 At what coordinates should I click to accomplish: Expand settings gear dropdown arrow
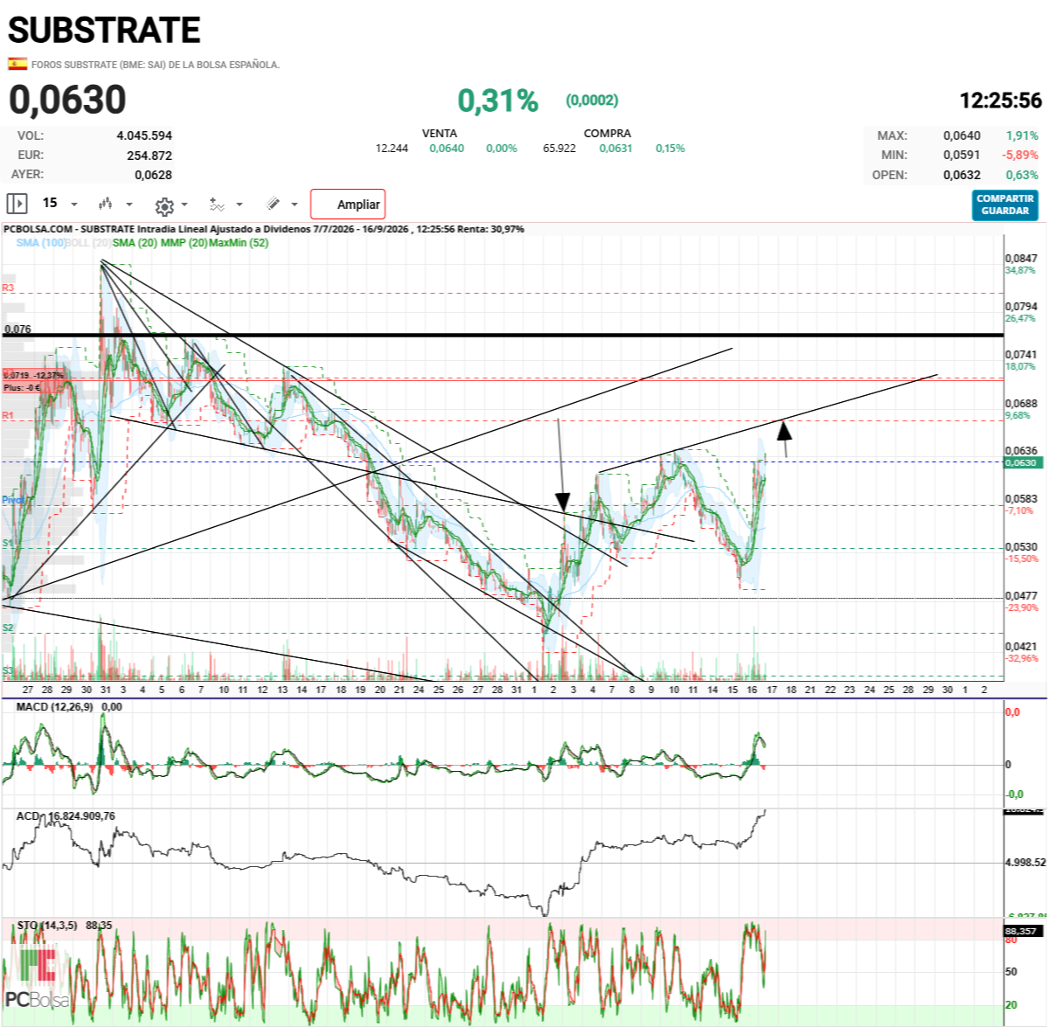(184, 205)
